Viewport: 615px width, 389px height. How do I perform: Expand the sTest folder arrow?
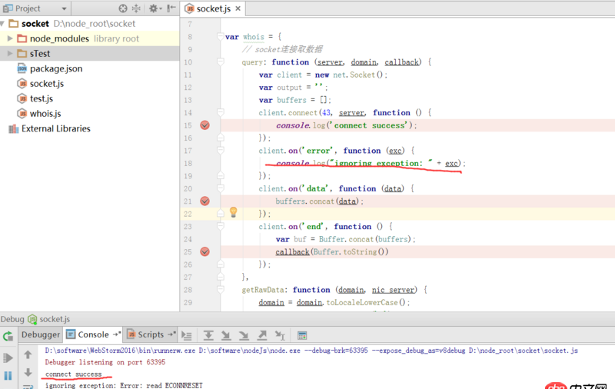10,54
